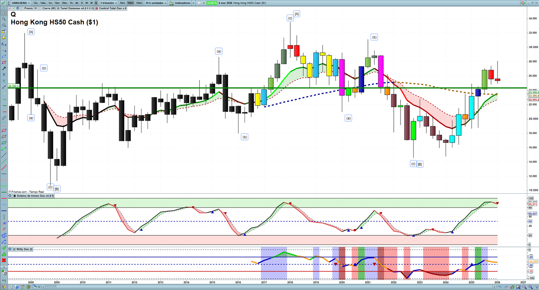Toggle the 10kU units button
Viewport: 539px width, 290px height.
130,3
